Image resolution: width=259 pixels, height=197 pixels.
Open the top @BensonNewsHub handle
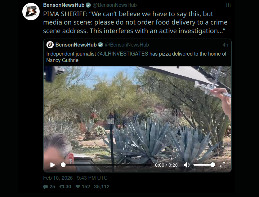115,5
